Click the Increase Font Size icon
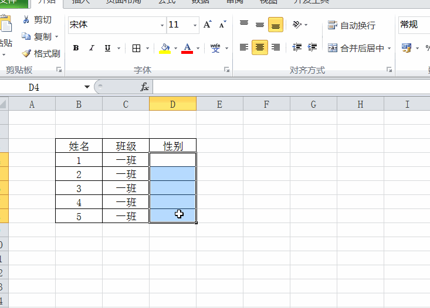 (208, 25)
